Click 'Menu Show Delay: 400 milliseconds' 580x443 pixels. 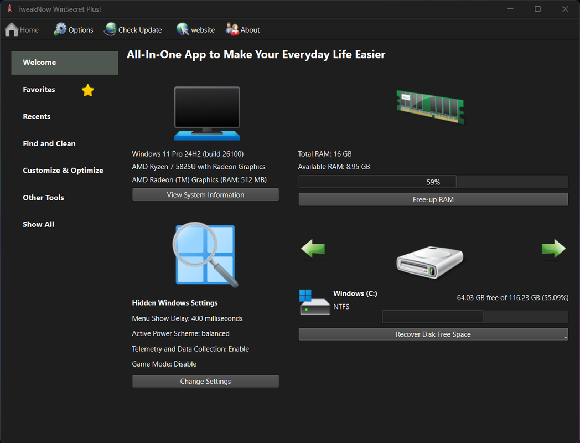188,318
